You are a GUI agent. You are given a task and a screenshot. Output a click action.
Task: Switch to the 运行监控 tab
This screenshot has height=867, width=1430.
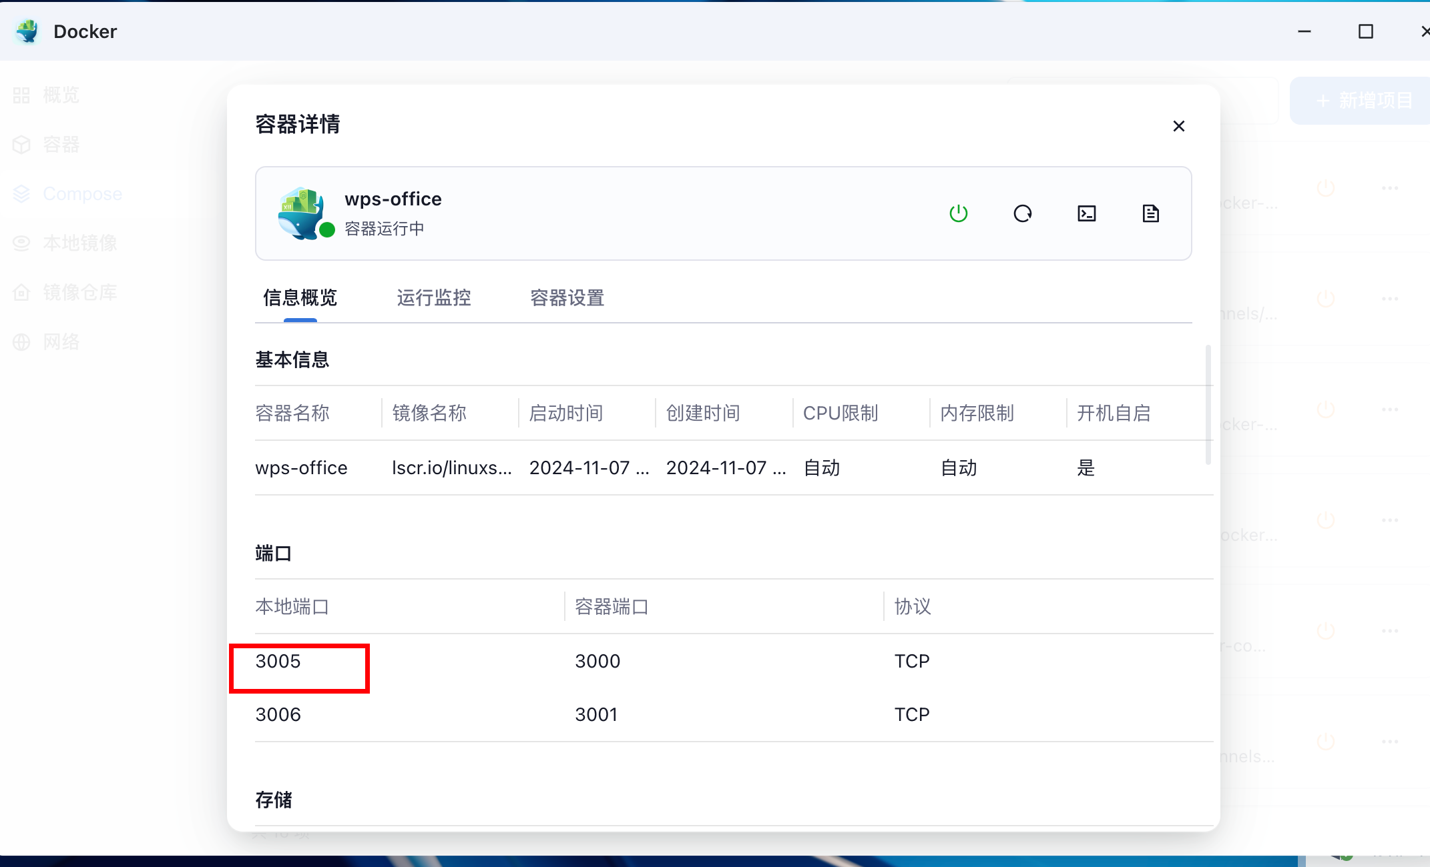tap(434, 297)
